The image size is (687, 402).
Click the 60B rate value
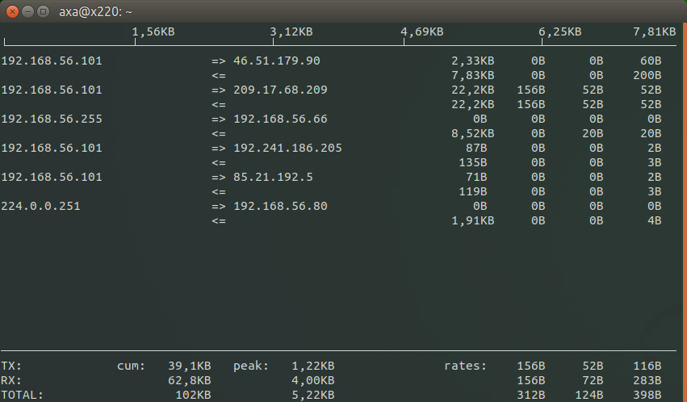651,61
